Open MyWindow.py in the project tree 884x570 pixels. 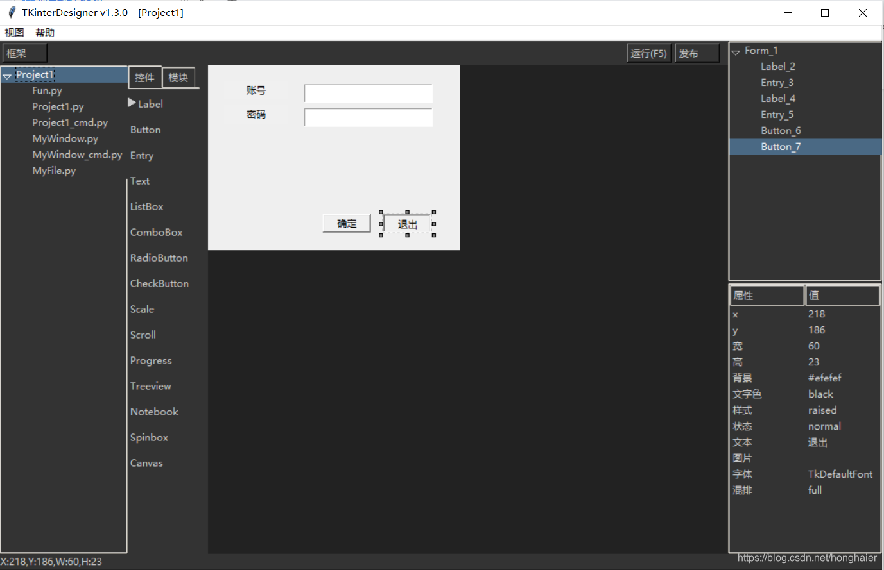[x=65, y=138]
